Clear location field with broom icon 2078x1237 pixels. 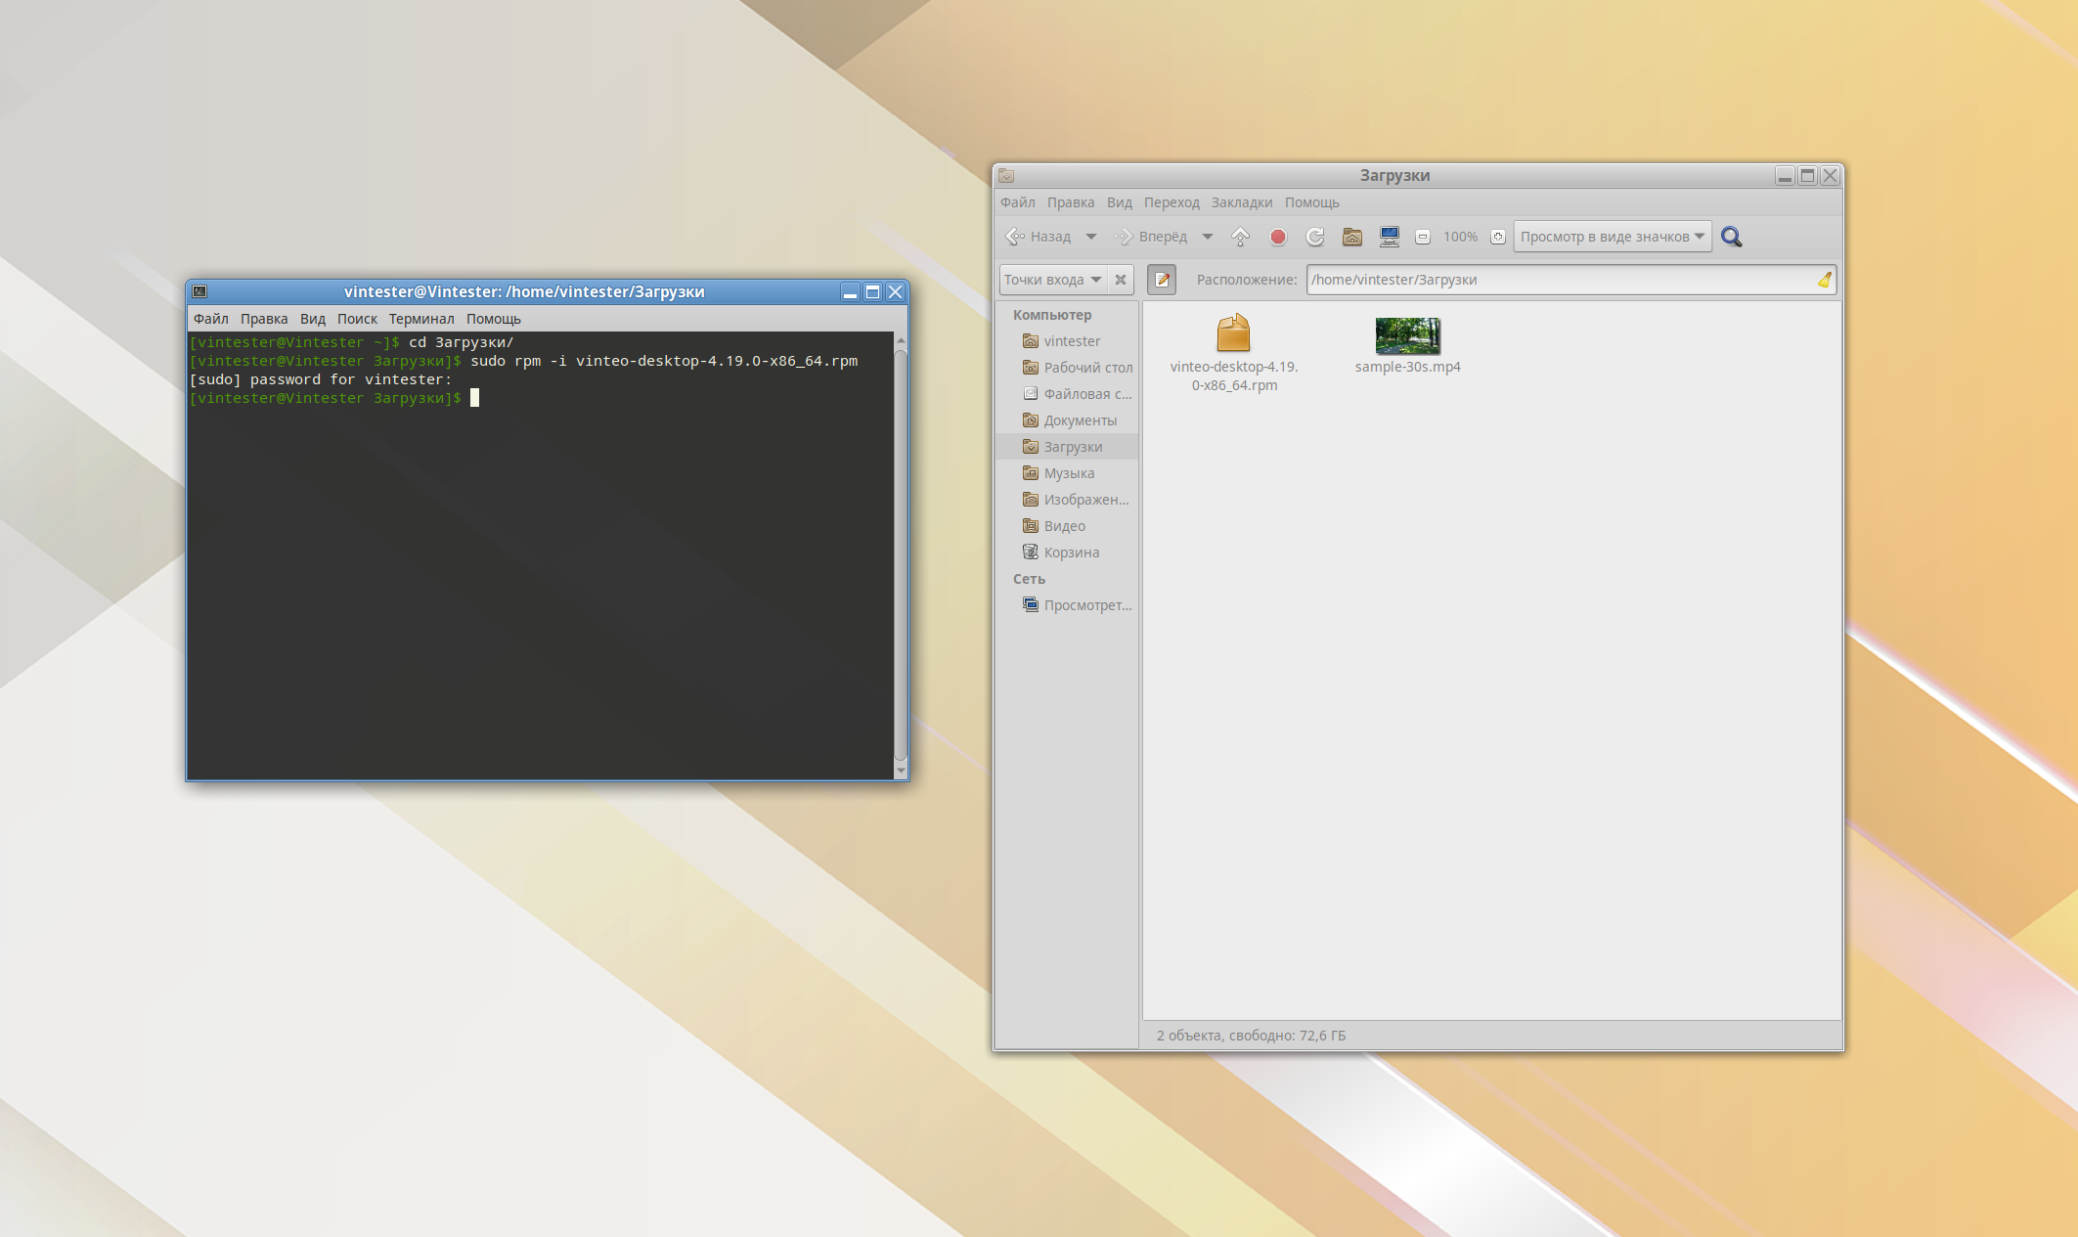pyautogui.click(x=1824, y=280)
